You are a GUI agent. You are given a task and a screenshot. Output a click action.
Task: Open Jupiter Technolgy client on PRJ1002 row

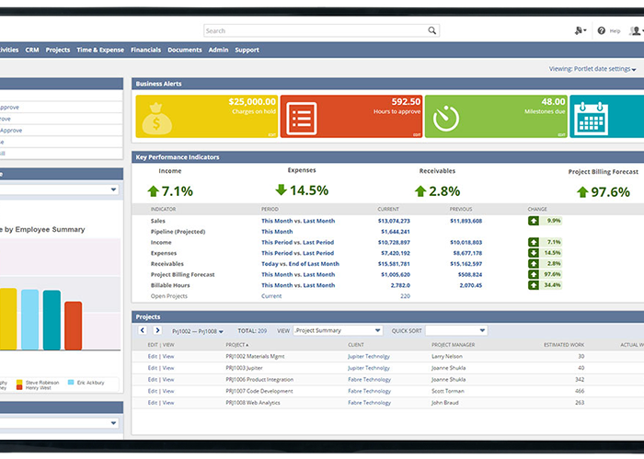[x=369, y=356]
